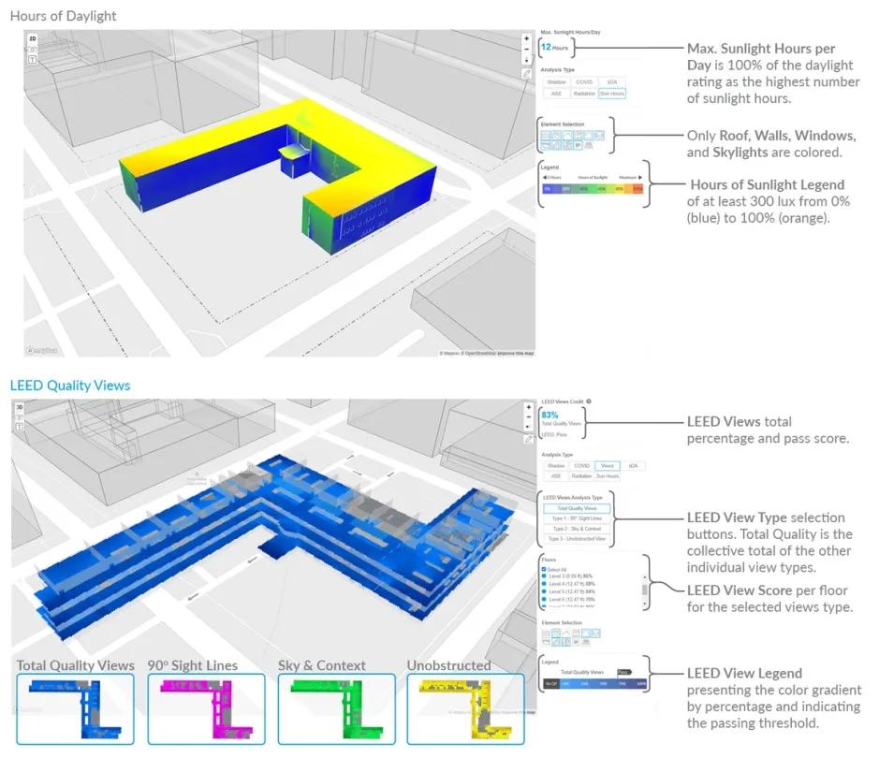
Task: Click the pencil icon beside daylight map
Action: (x=526, y=73)
